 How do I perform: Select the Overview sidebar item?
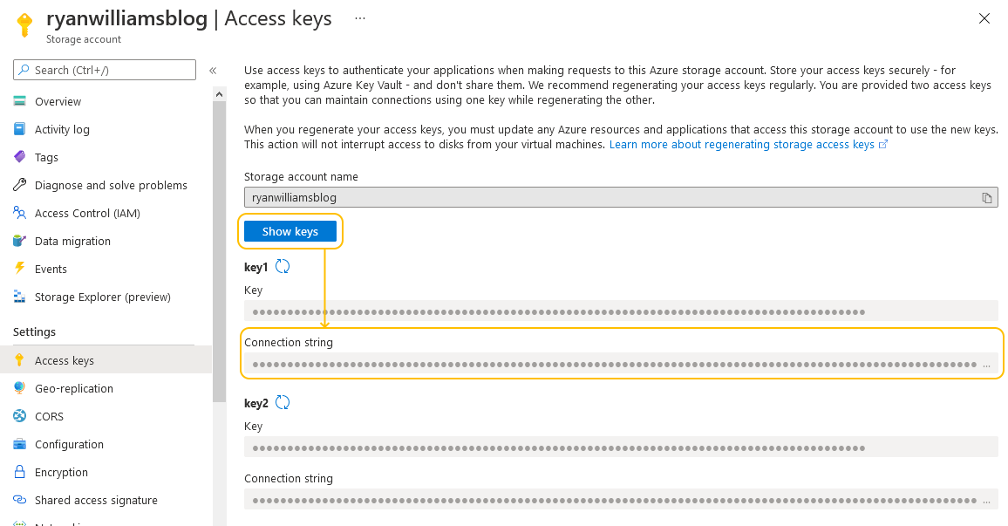click(x=58, y=101)
